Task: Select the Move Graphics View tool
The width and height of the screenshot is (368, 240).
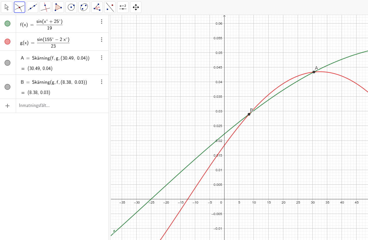Action: 136,7
